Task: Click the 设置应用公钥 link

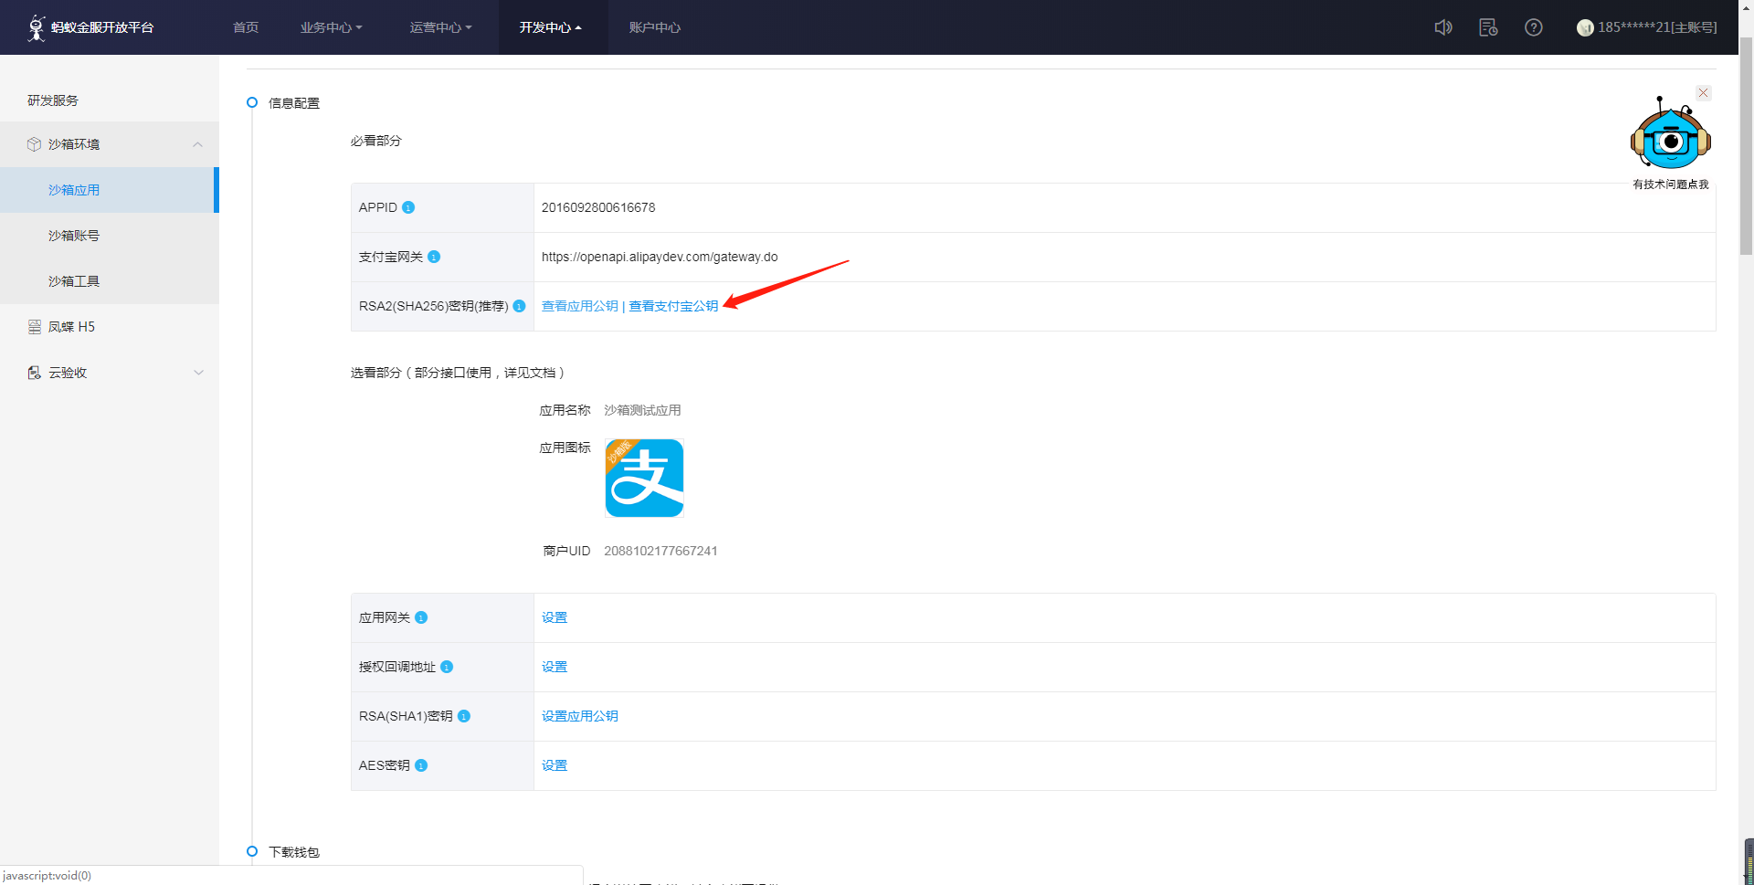Action: point(580,716)
